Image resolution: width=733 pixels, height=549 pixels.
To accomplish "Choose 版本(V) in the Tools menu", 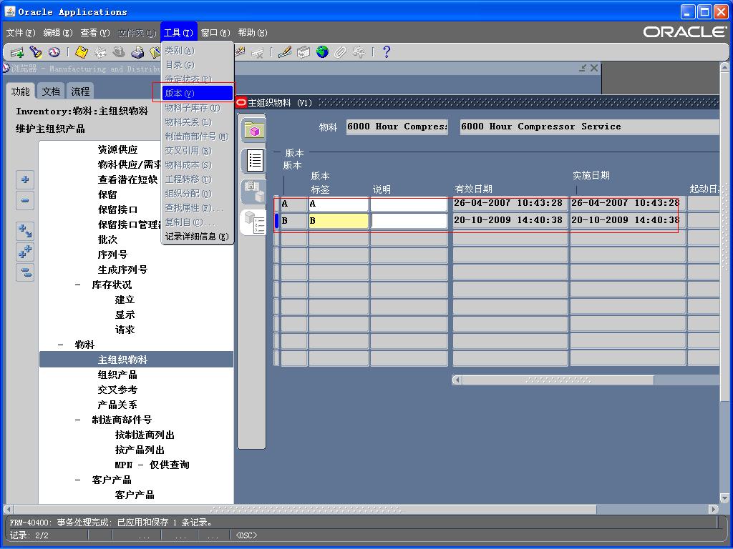I will [x=198, y=94].
